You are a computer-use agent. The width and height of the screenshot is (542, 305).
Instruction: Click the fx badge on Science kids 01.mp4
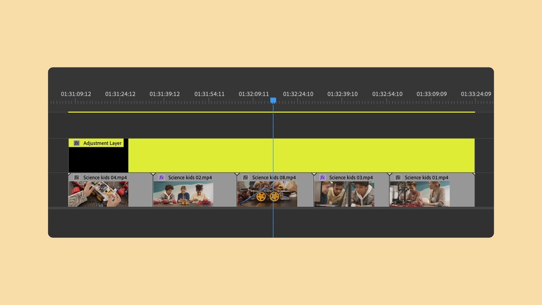tap(398, 177)
